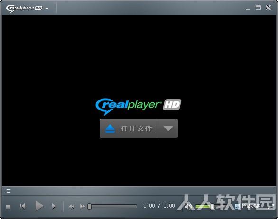This screenshot has width=278, height=219.
Task: Click the 打开文件 open file button
Action: (129, 128)
